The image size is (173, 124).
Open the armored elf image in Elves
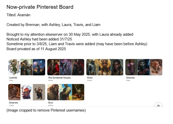[92, 67]
